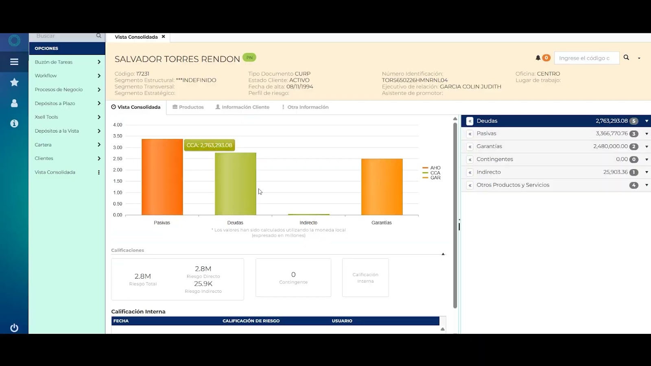Click the PN client type badge
The width and height of the screenshot is (651, 366).
click(x=249, y=57)
